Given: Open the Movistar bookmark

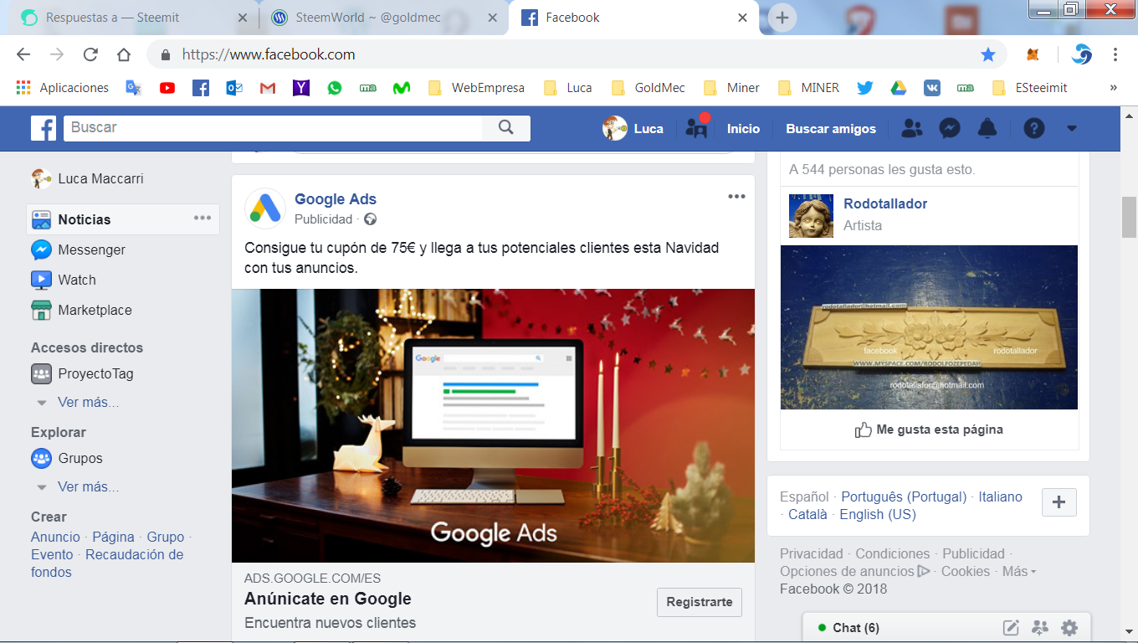Looking at the screenshot, I should pos(402,88).
